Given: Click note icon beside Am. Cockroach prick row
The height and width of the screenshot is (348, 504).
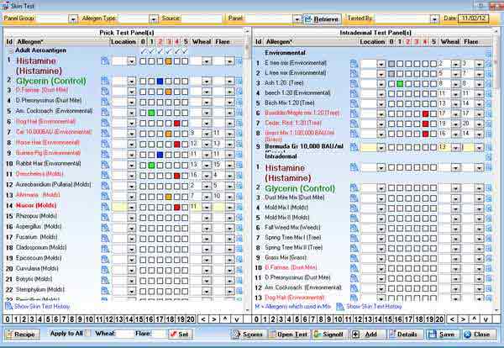Looking at the screenshot, I should [x=105, y=113].
